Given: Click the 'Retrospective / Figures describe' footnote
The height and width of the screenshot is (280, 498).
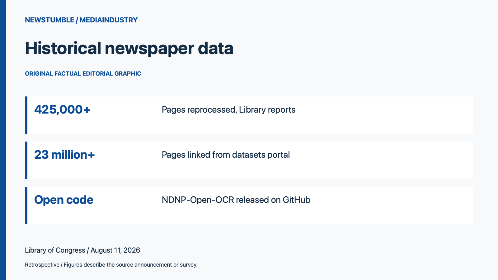Looking at the screenshot, I should [111, 265].
